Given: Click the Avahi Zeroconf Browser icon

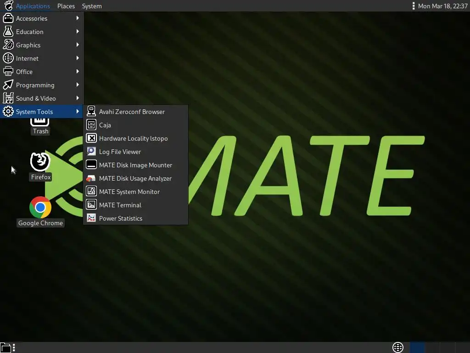Looking at the screenshot, I should [x=91, y=111].
